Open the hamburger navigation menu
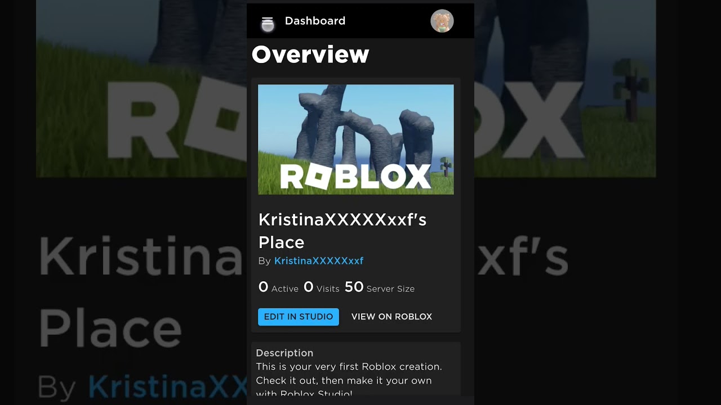 [x=268, y=21]
